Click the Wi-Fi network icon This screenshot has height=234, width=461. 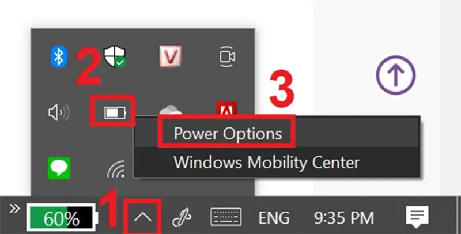point(116,169)
